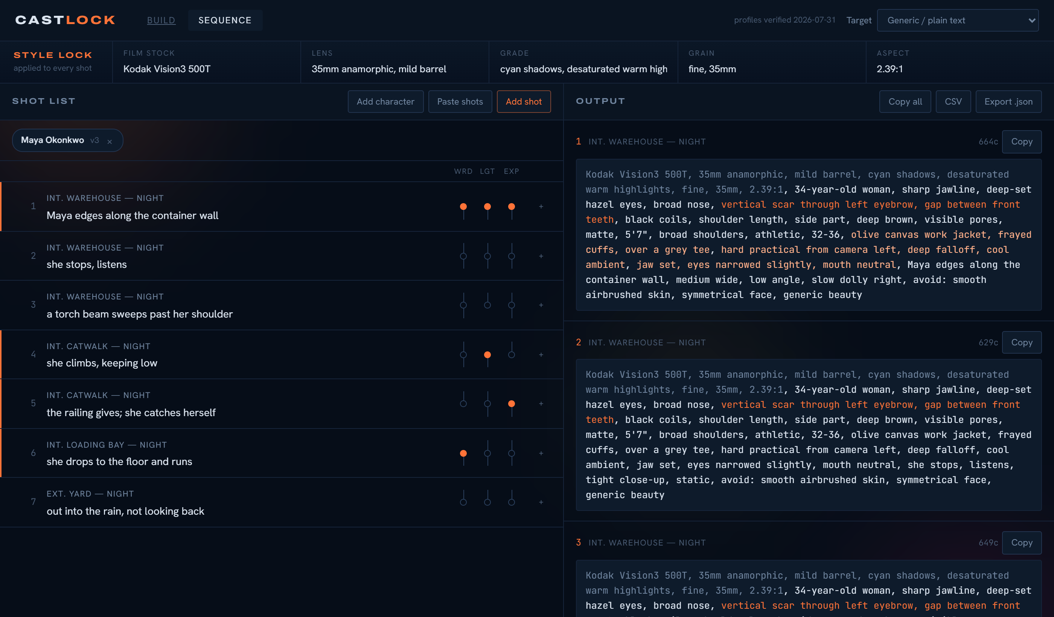Select shot row 'she stops, listens'

click(282, 256)
